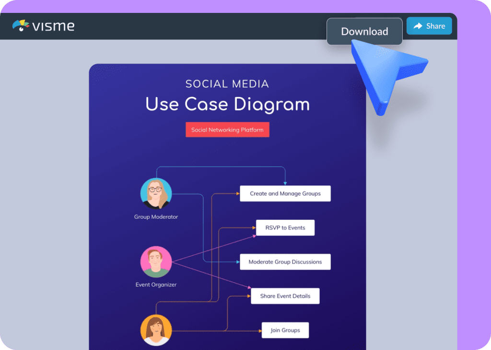Screen dimensions: 491x350
Task: Select the Use Case Diagram title
Action: 227,104
